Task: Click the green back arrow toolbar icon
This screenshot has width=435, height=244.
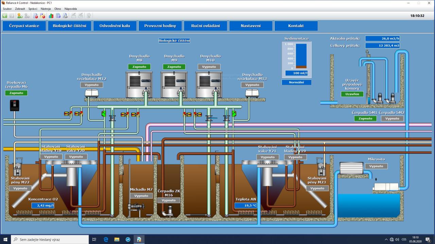Action: pyautogui.click(x=5, y=16)
